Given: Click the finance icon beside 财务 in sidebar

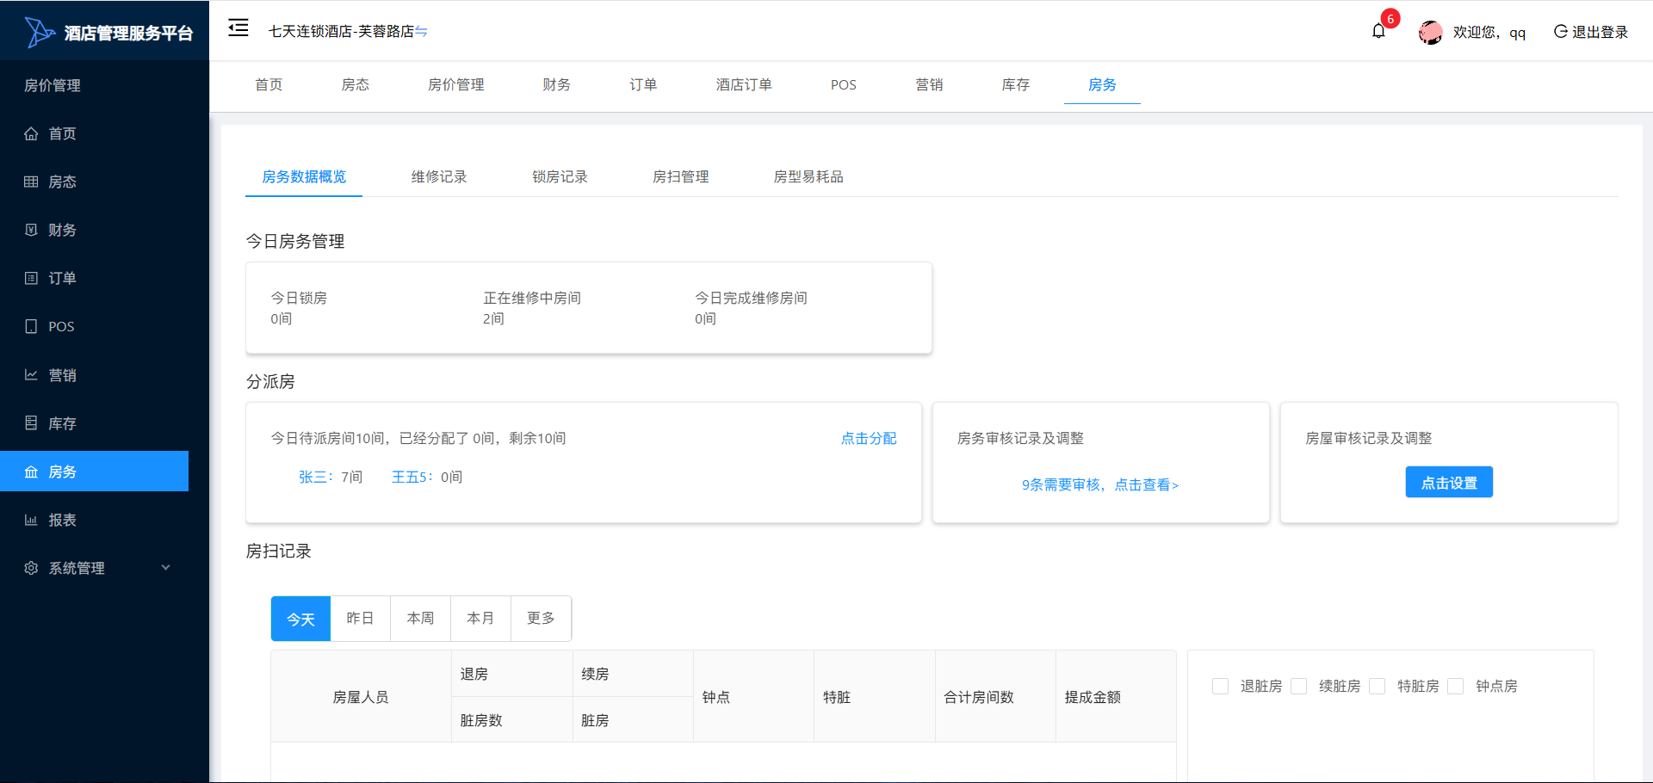Looking at the screenshot, I should [31, 230].
